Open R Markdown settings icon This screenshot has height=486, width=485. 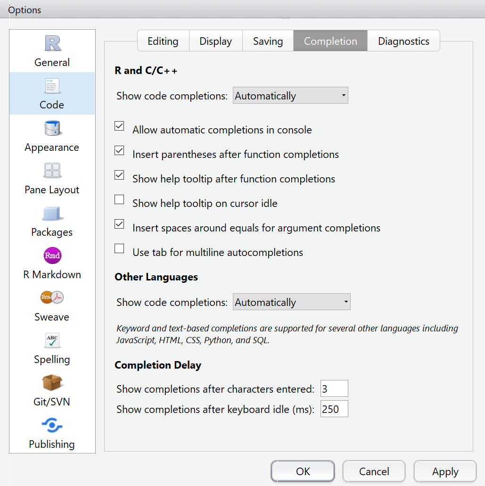pos(52,255)
